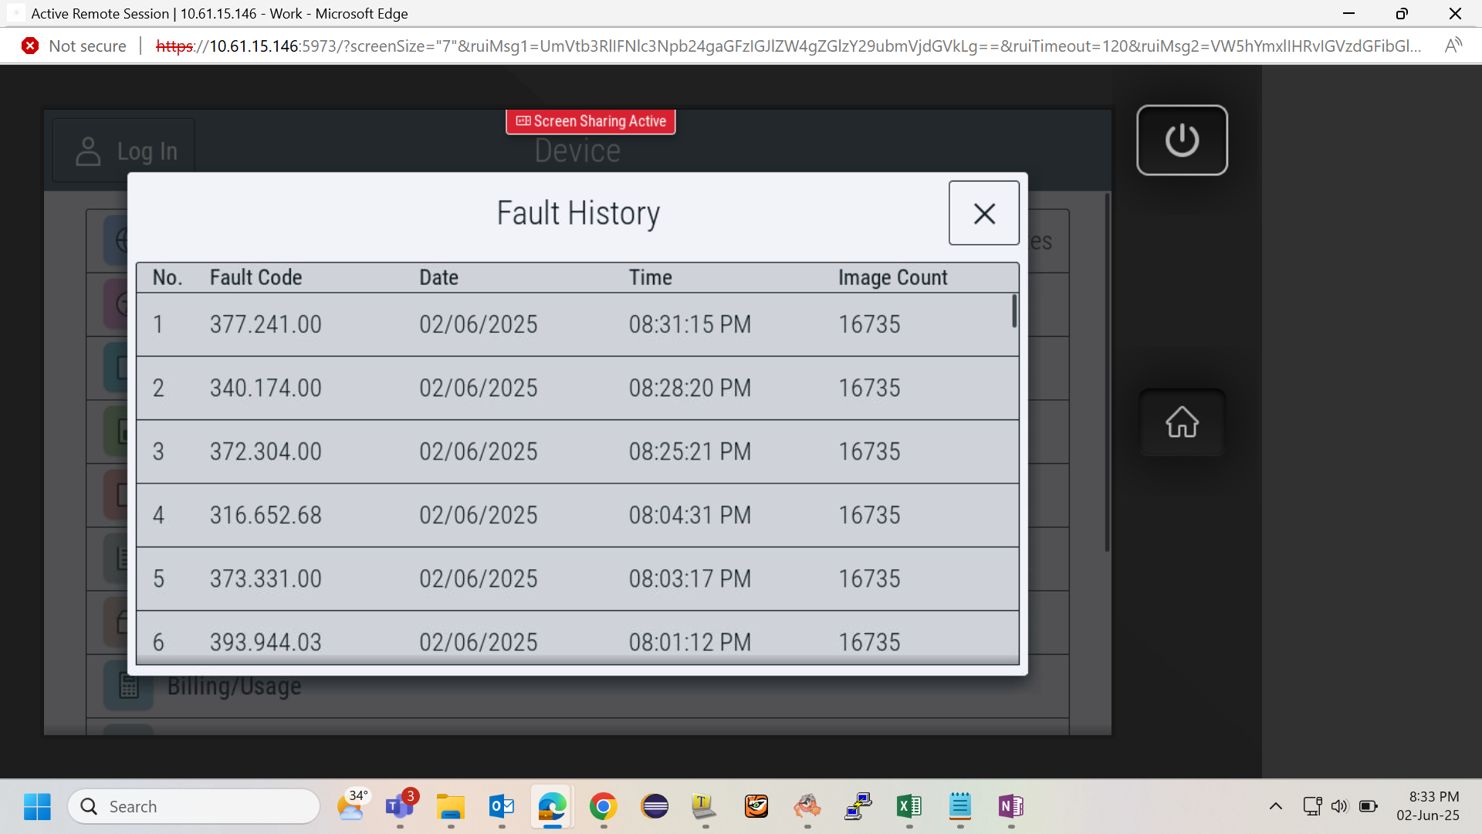Open Outlook from the taskbar

(502, 806)
